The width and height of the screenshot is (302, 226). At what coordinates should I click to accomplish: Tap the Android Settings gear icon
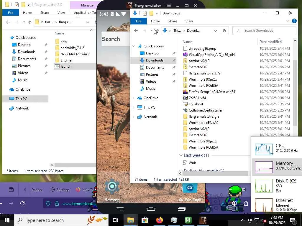112,186
